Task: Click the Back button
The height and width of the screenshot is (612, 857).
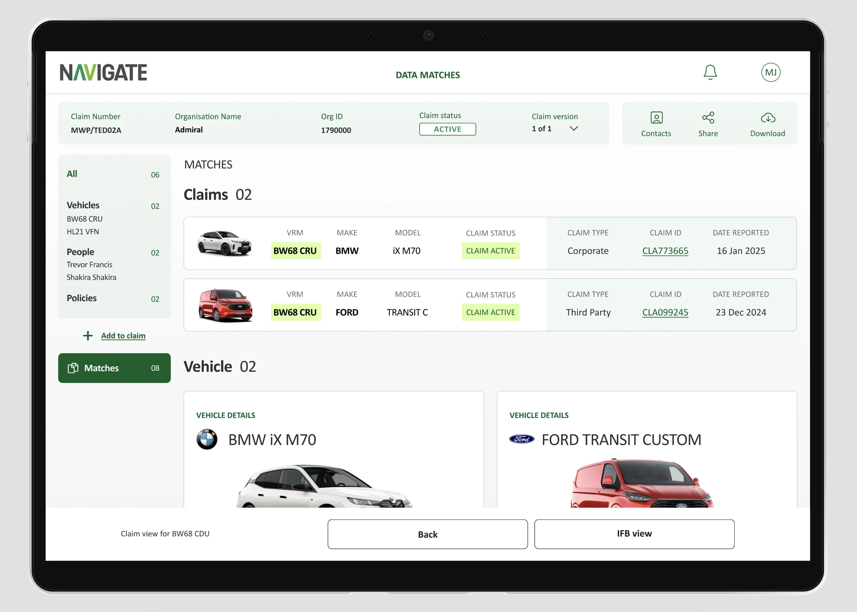Action: pyautogui.click(x=427, y=534)
